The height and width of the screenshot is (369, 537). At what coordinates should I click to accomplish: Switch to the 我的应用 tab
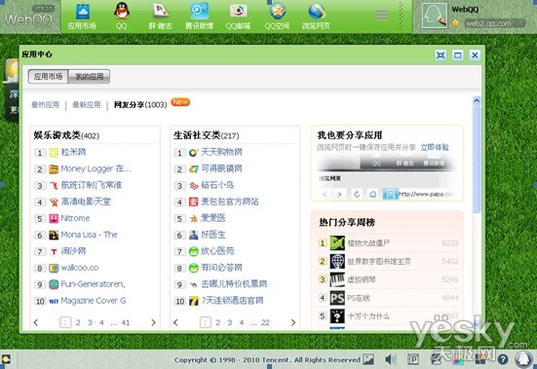[x=89, y=76]
